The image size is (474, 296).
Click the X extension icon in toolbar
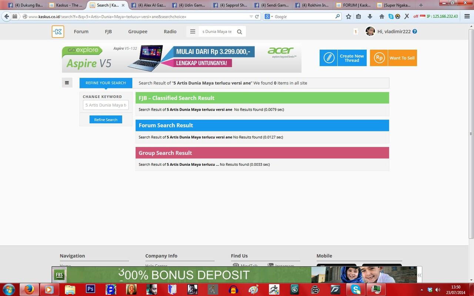(x=407, y=17)
